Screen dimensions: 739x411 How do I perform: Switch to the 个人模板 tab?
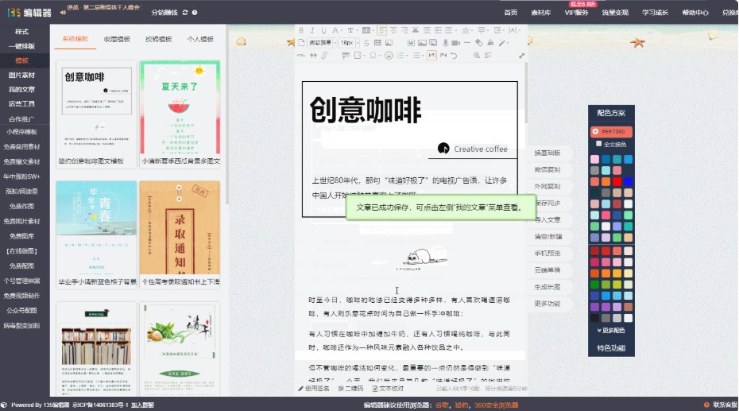pos(200,39)
